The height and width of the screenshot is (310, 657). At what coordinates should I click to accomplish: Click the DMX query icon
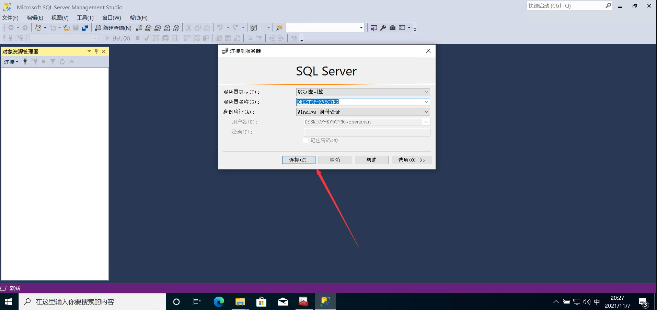point(158,28)
